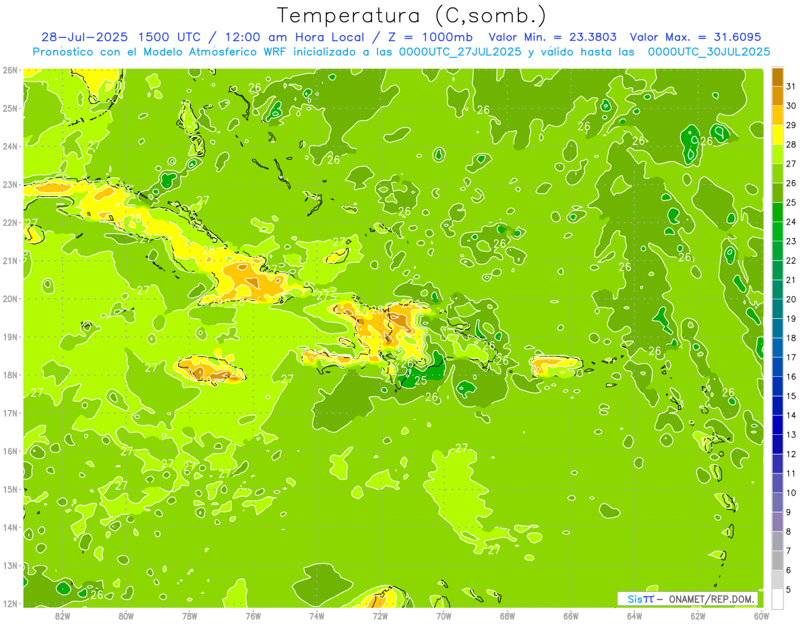809x625 pixels.
Task: Click the 70W longitude axis label
Action: tap(444, 616)
